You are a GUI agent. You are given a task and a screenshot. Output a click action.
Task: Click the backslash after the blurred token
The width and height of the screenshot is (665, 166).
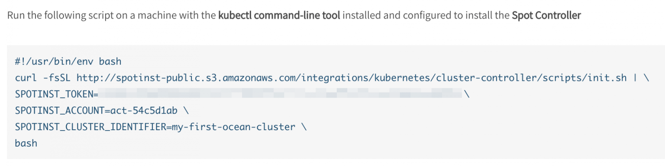point(467,94)
